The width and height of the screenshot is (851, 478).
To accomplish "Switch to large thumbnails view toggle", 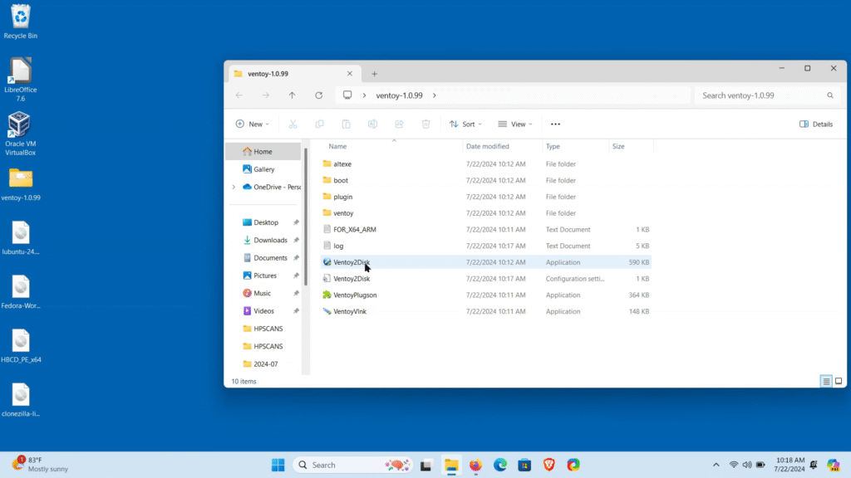I will (x=837, y=381).
